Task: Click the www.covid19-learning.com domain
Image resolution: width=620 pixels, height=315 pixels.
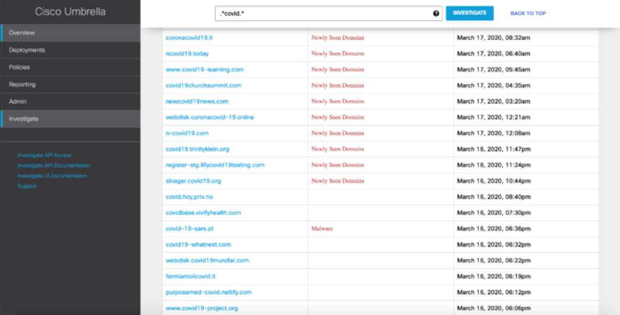Action: [x=205, y=69]
